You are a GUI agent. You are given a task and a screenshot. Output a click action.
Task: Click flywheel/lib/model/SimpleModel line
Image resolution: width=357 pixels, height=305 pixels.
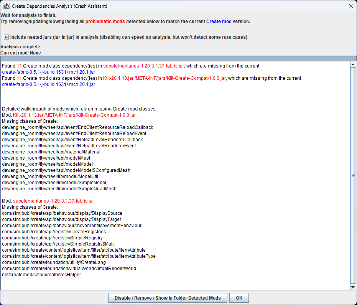coord(54,183)
